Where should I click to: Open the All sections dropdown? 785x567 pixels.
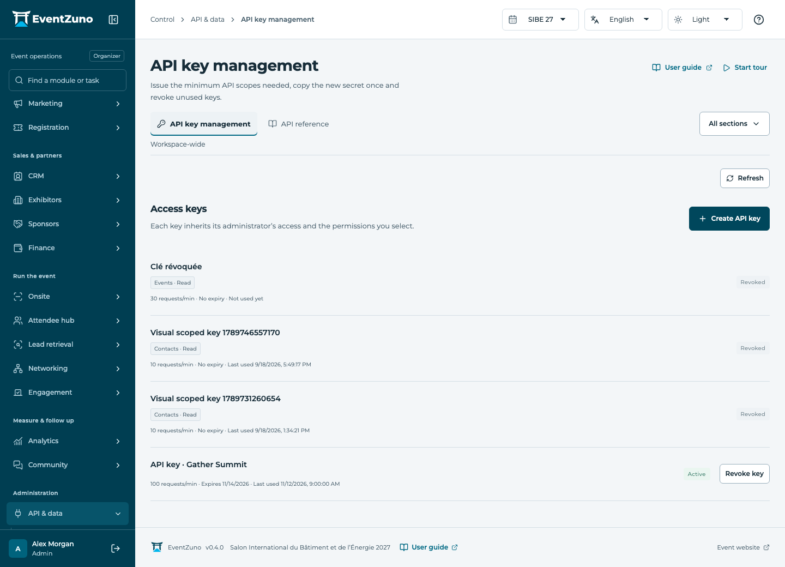point(734,124)
